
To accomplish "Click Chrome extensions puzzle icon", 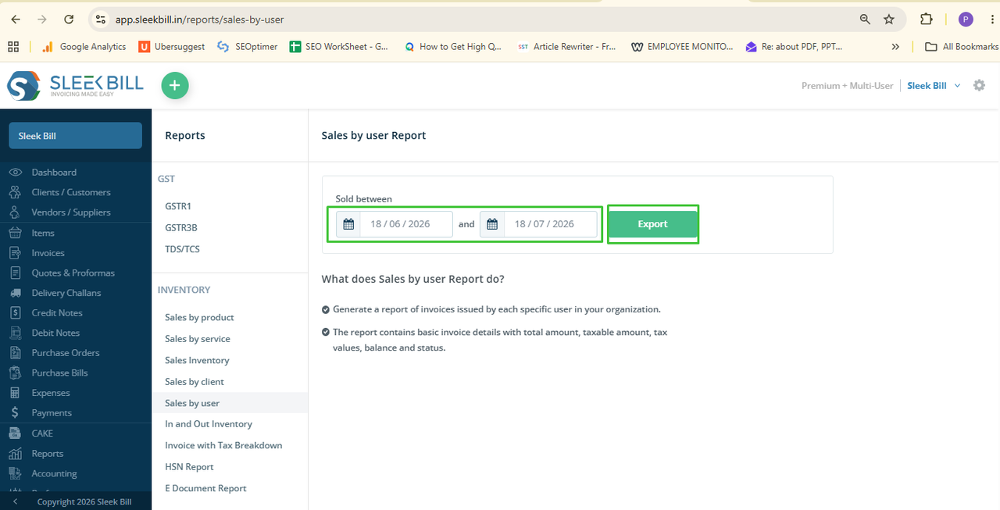I will pos(927,20).
